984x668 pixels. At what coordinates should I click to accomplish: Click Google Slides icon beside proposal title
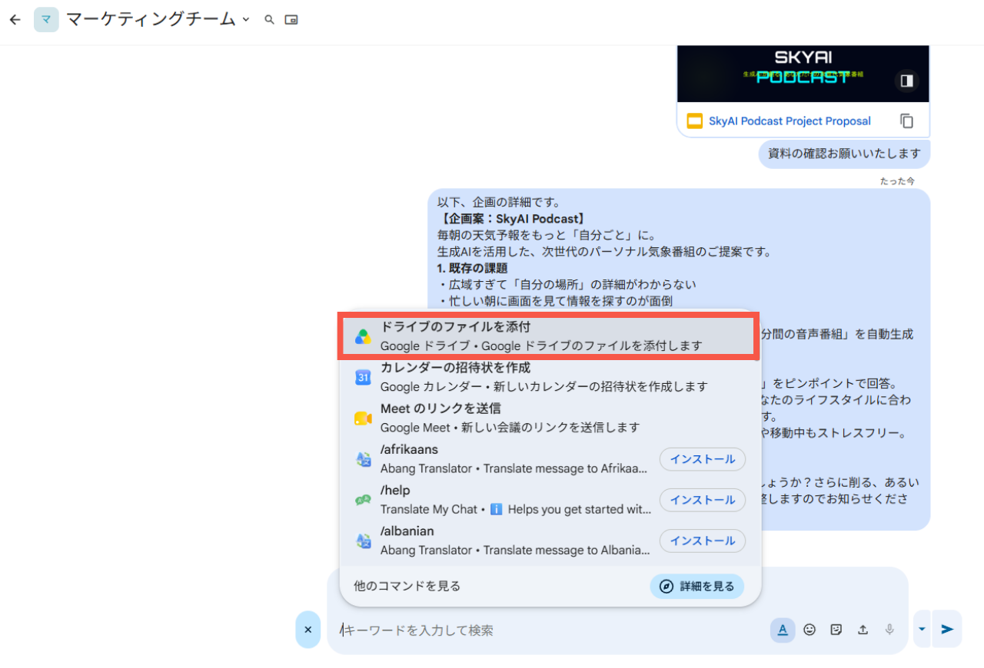pyautogui.click(x=695, y=121)
